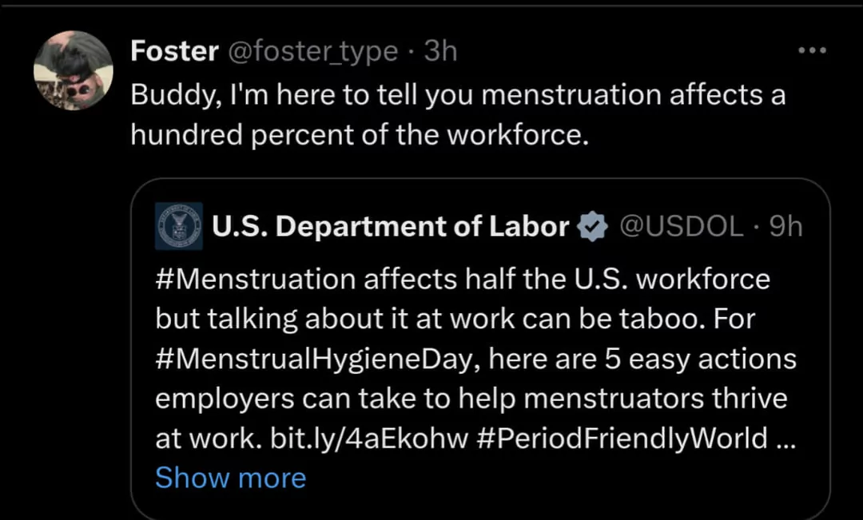The height and width of the screenshot is (520, 863).
Task: Open the #MenstrualHygieneDay hashtag
Action: coord(317,359)
